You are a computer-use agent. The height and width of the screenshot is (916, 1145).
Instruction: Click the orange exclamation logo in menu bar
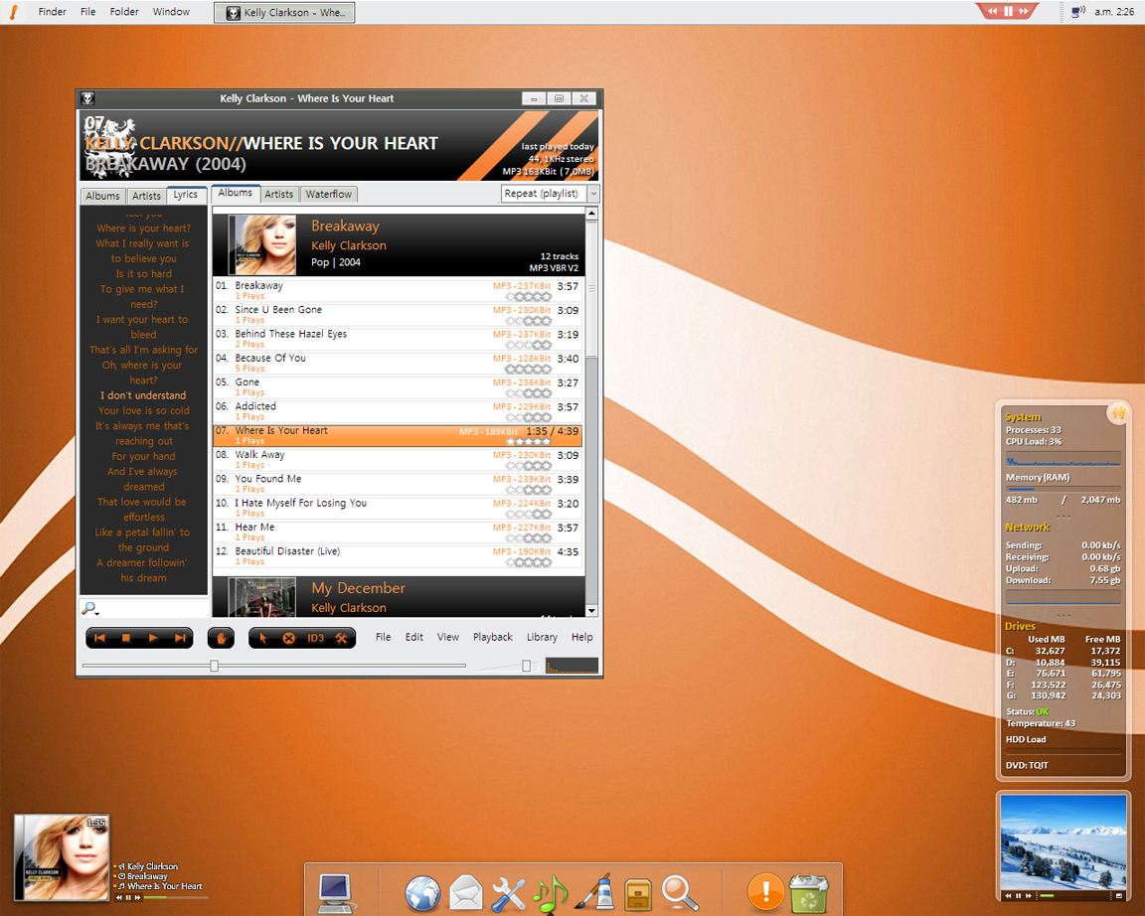click(14, 12)
